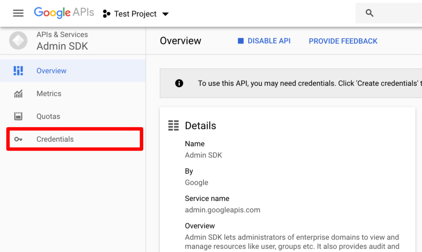Click the Overview dashboard icon in sidebar
This screenshot has height=252, width=422.
(18, 71)
